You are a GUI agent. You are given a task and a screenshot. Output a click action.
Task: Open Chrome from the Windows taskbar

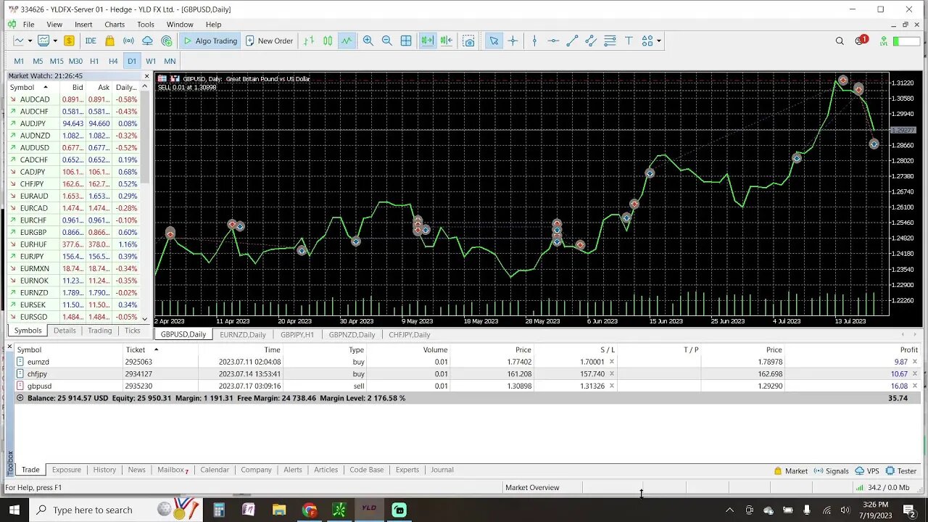coord(310,510)
